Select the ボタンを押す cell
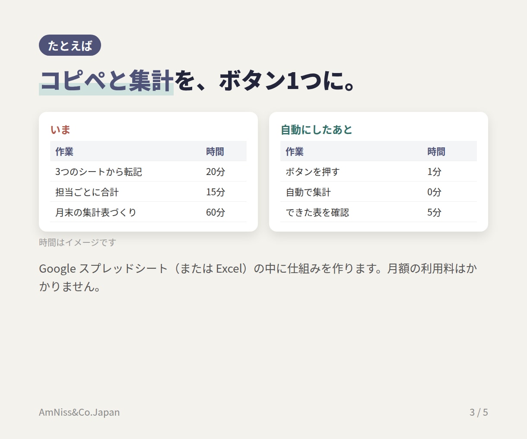The height and width of the screenshot is (439, 527). tap(351, 172)
